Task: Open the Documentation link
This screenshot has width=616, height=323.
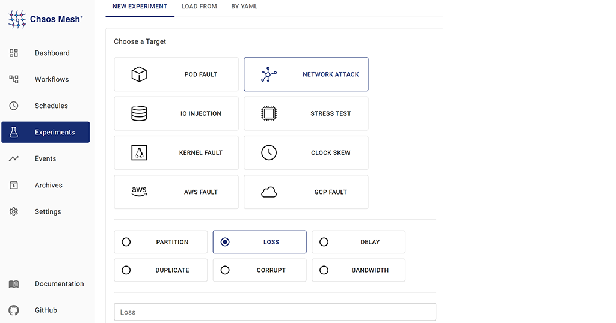Action: (x=59, y=284)
